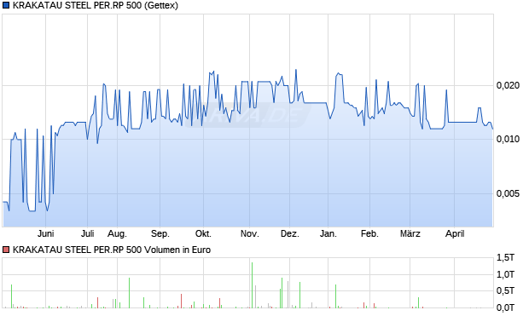The width and height of the screenshot is (529, 316).
Task: Click the 'Nov.' month label
Action: pyautogui.click(x=250, y=233)
